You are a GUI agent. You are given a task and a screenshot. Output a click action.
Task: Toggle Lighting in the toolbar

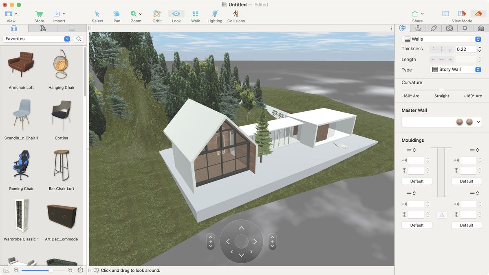point(215,14)
